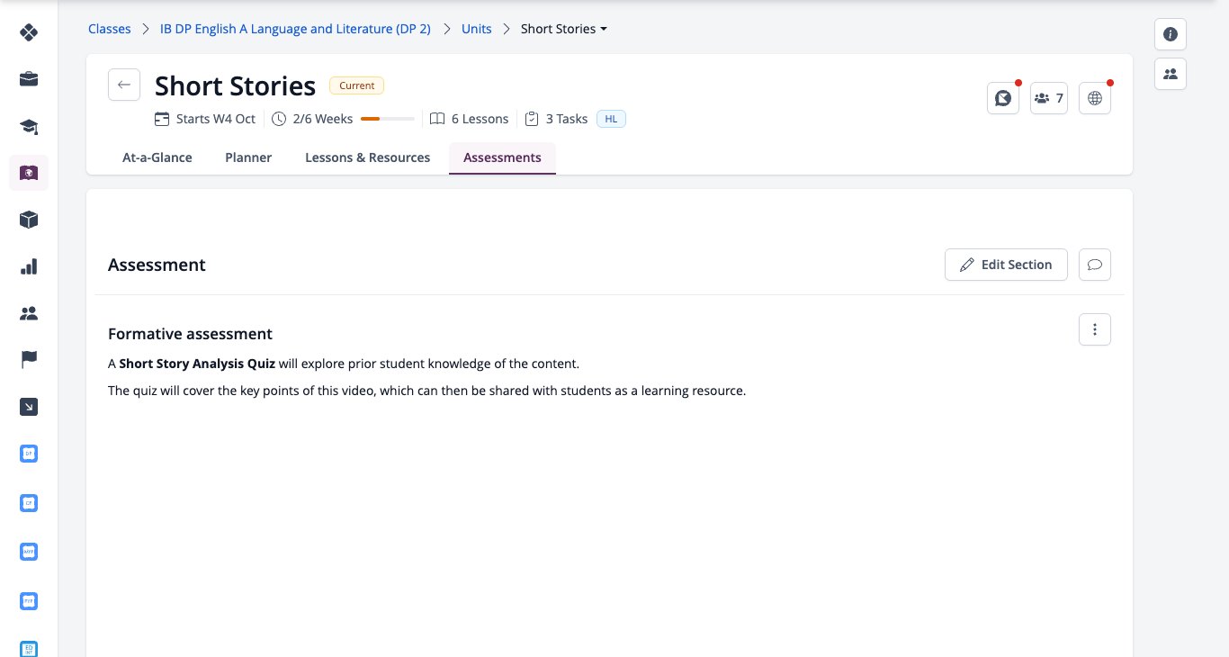Click the Current status badge
Screen dimensions: 1229x657
(357, 85)
